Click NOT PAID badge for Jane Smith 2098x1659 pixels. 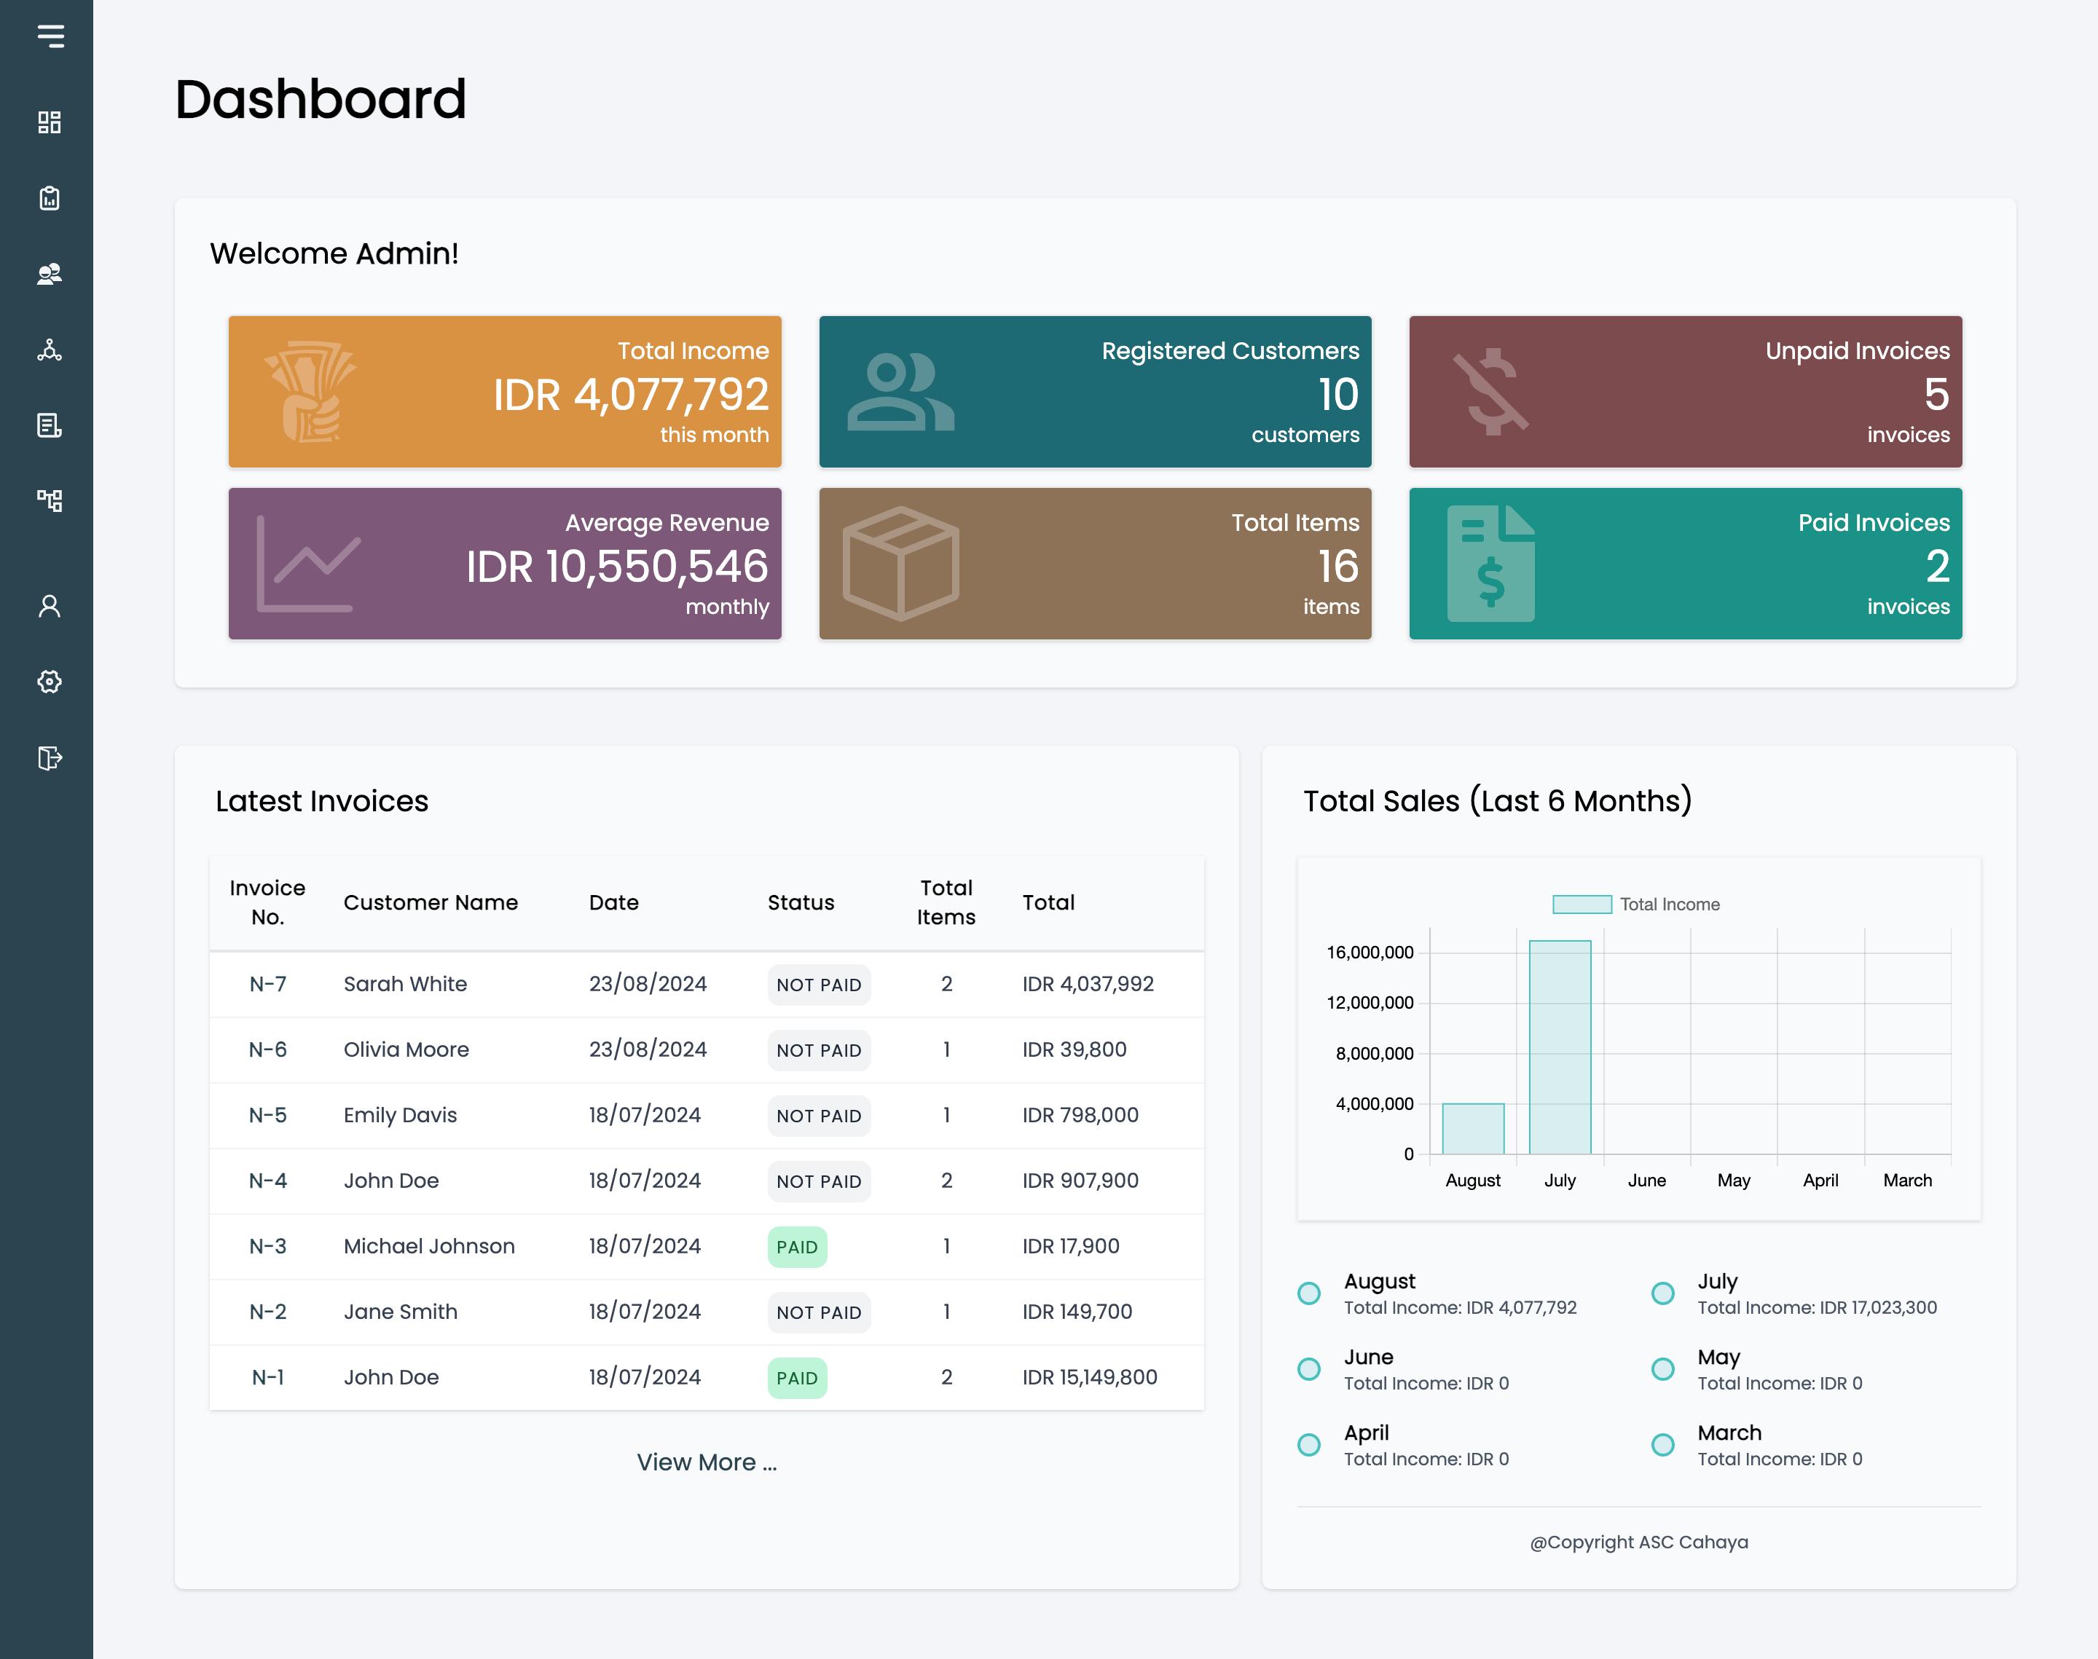pyautogui.click(x=819, y=1312)
